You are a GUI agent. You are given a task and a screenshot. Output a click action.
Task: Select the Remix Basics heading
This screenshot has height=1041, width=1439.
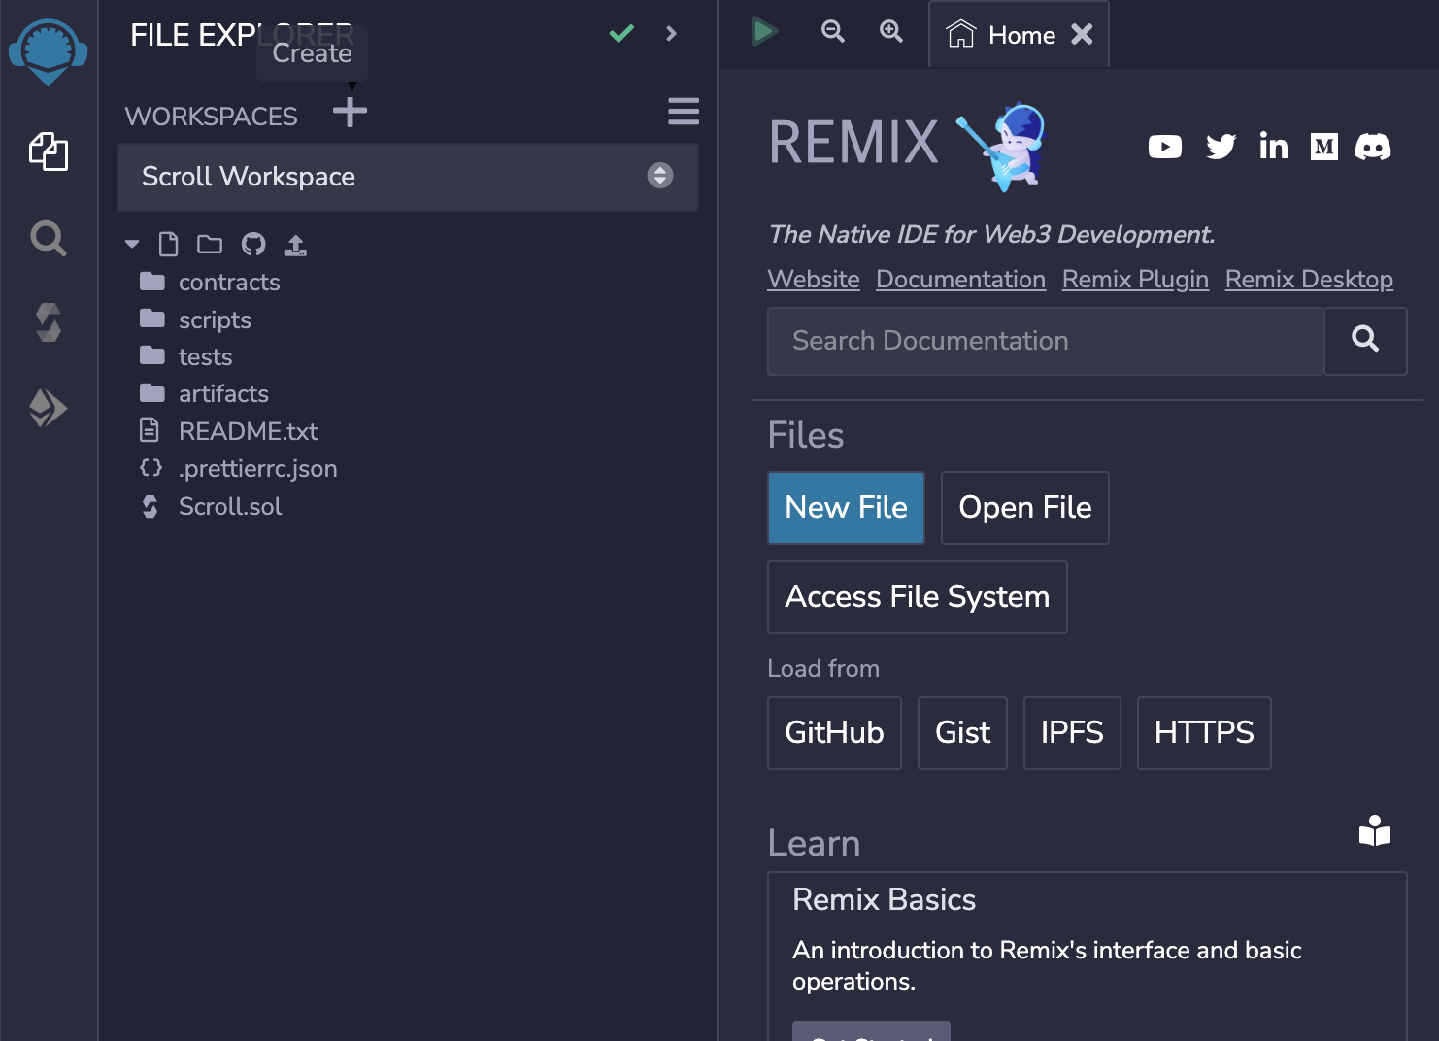[x=884, y=900]
